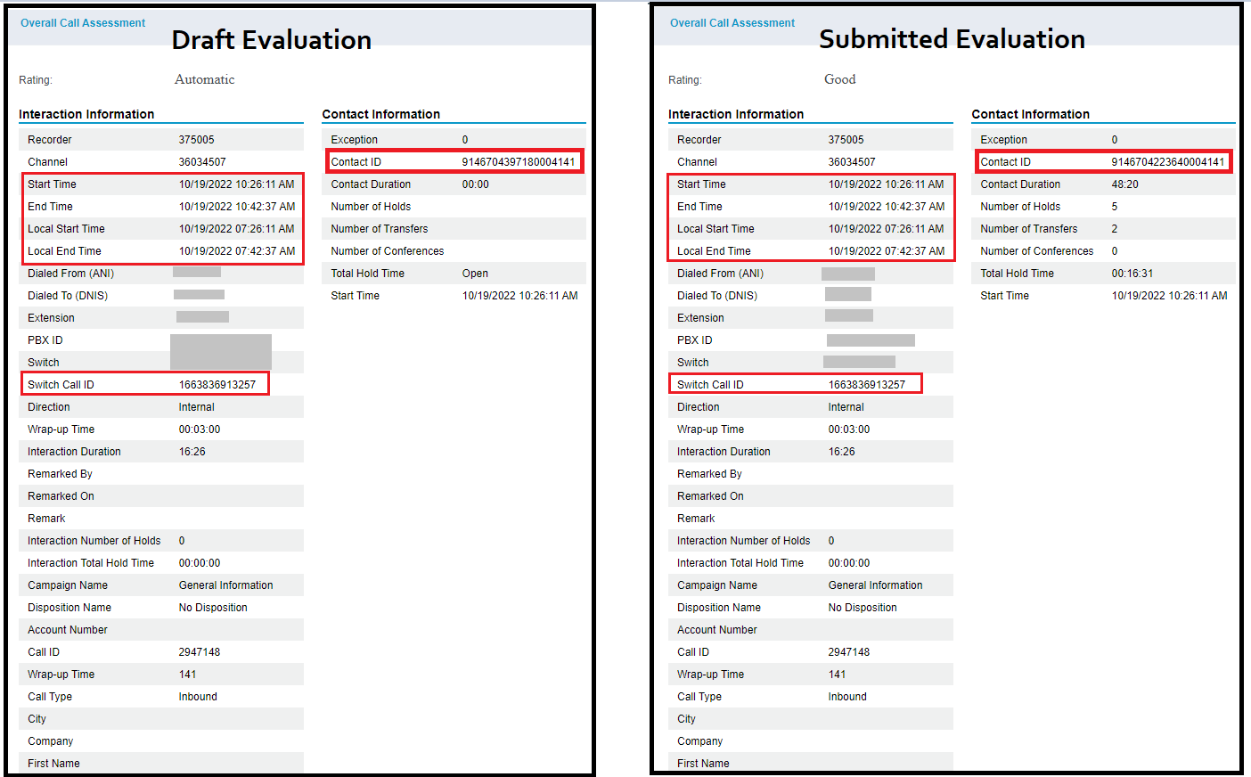Click Interaction Total Hold Time 00:00:00 in draft
The height and width of the screenshot is (777, 1251).
200,563
